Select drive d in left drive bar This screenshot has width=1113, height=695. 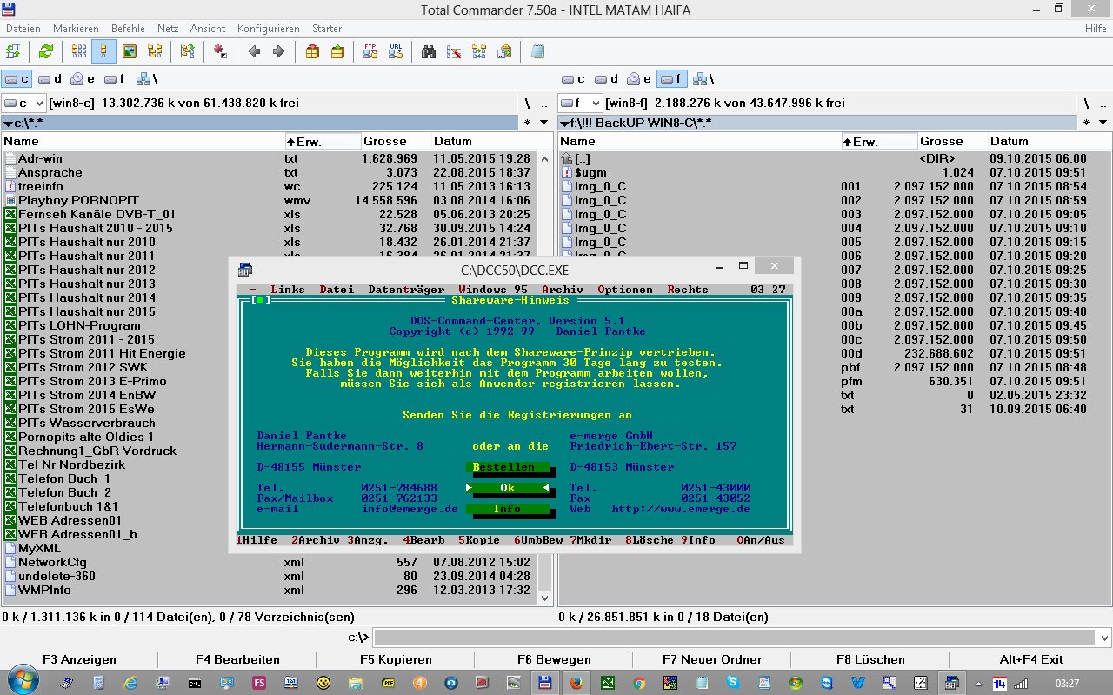pyautogui.click(x=50, y=79)
